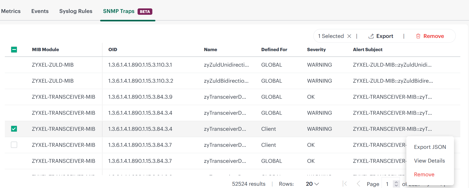Switch to the Metrics tab
This screenshot has width=469, height=188.
[11, 11]
